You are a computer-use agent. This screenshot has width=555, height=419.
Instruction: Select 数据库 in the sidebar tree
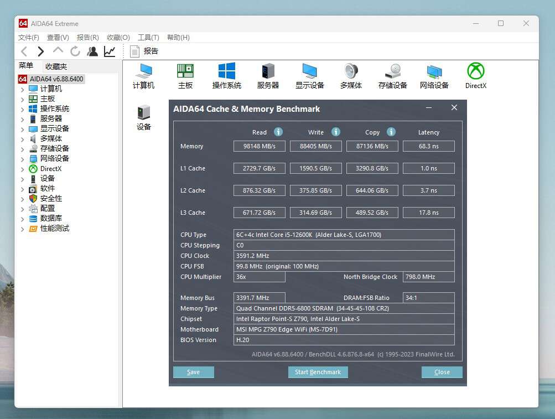point(51,218)
